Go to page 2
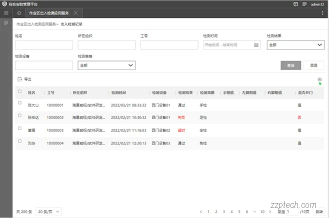This screenshot has height=218, width=329. [x=216, y=211]
